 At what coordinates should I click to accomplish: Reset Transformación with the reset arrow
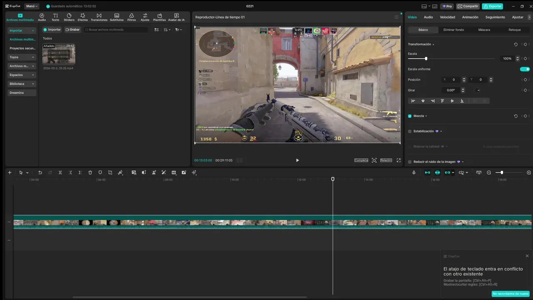pyautogui.click(x=516, y=44)
